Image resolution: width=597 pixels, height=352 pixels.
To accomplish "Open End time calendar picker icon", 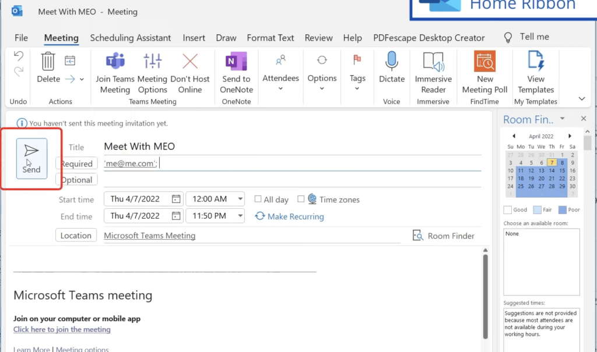I will click(176, 216).
